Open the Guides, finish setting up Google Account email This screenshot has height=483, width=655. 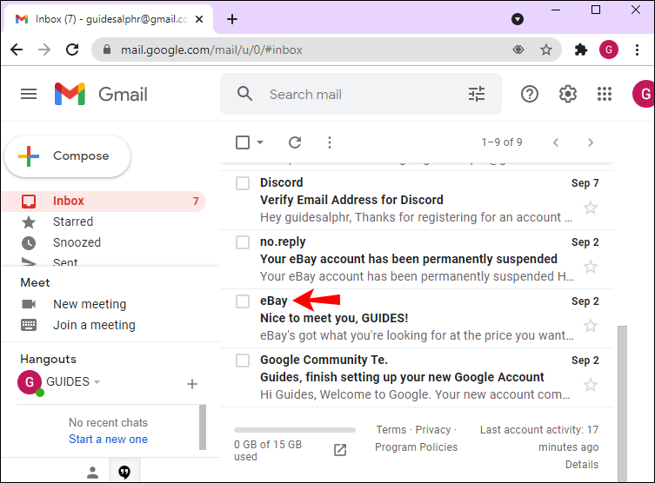point(417,378)
